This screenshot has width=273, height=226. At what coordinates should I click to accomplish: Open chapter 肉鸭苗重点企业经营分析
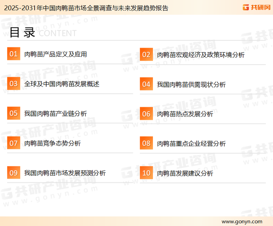pos(191,144)
